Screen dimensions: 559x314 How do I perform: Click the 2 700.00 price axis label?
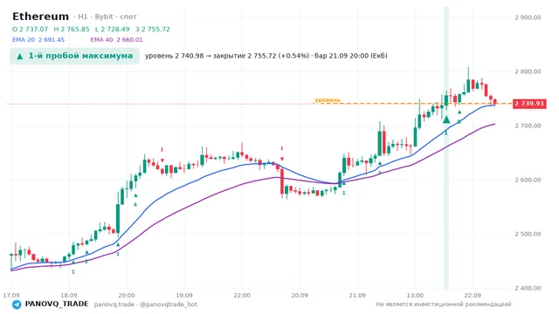[528, 126]
